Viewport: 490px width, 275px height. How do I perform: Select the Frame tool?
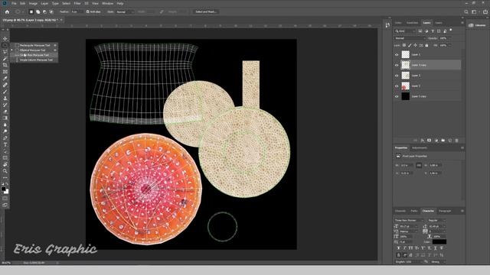[x=5, y=72]
